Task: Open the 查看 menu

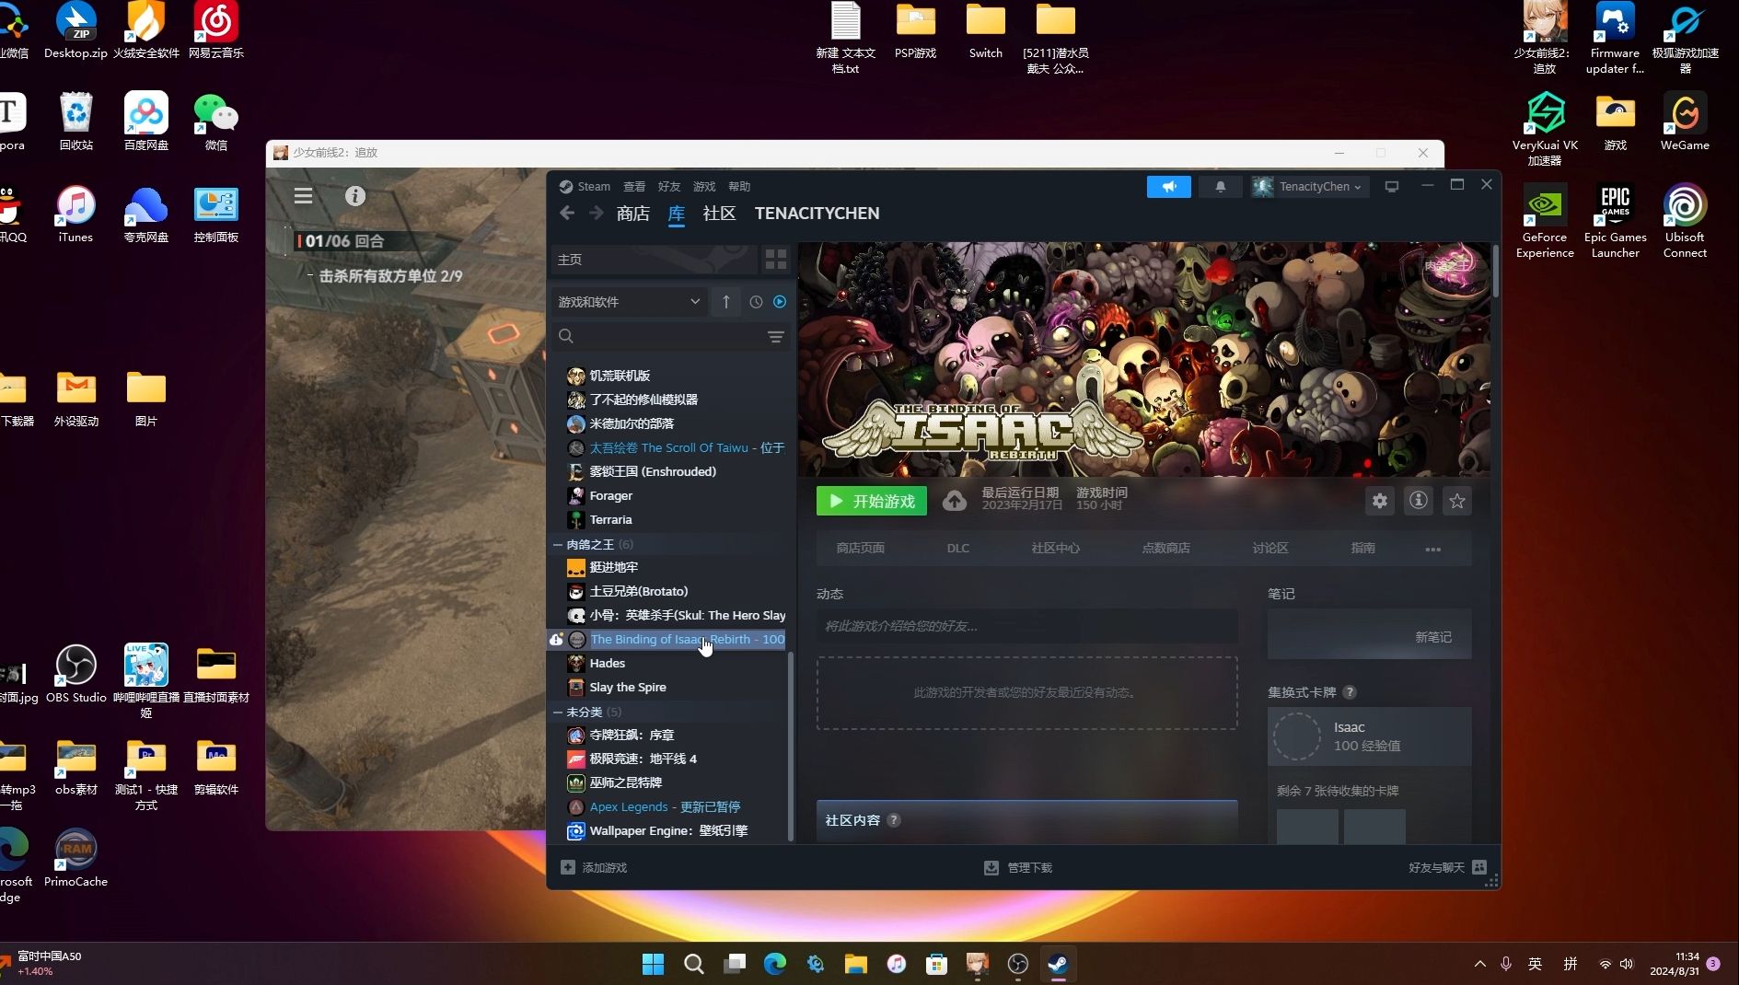Action: 634,187
